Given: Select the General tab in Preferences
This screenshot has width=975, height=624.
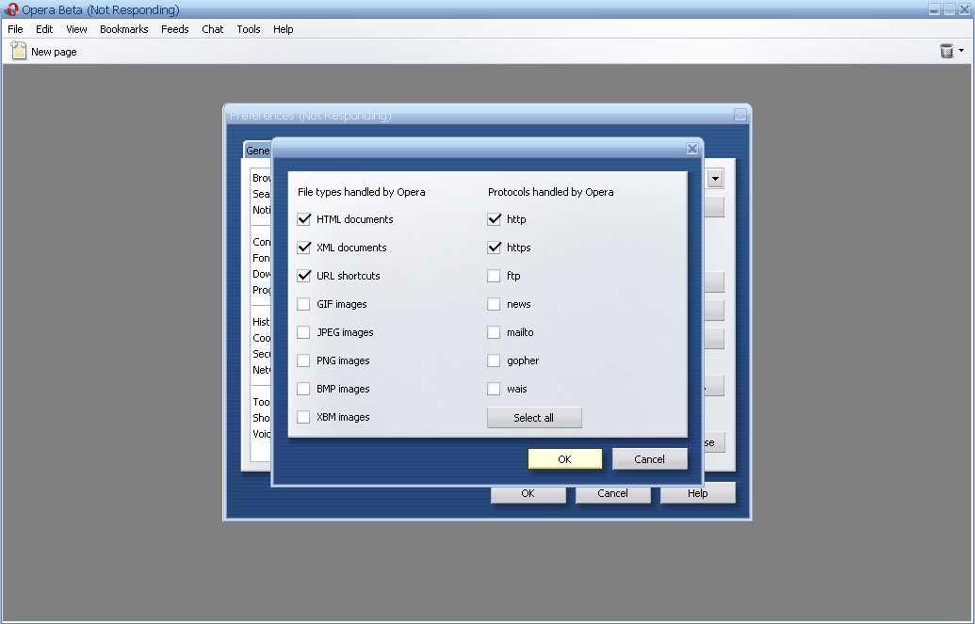Looking at the screenshot, I should click(257, 151).
